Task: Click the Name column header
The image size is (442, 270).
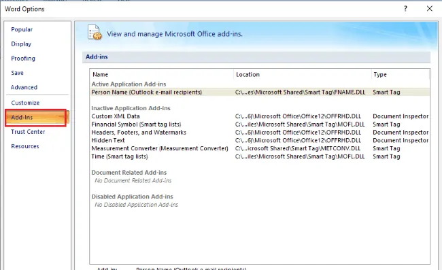Action: pyautogui.click(x=162, y=74)
